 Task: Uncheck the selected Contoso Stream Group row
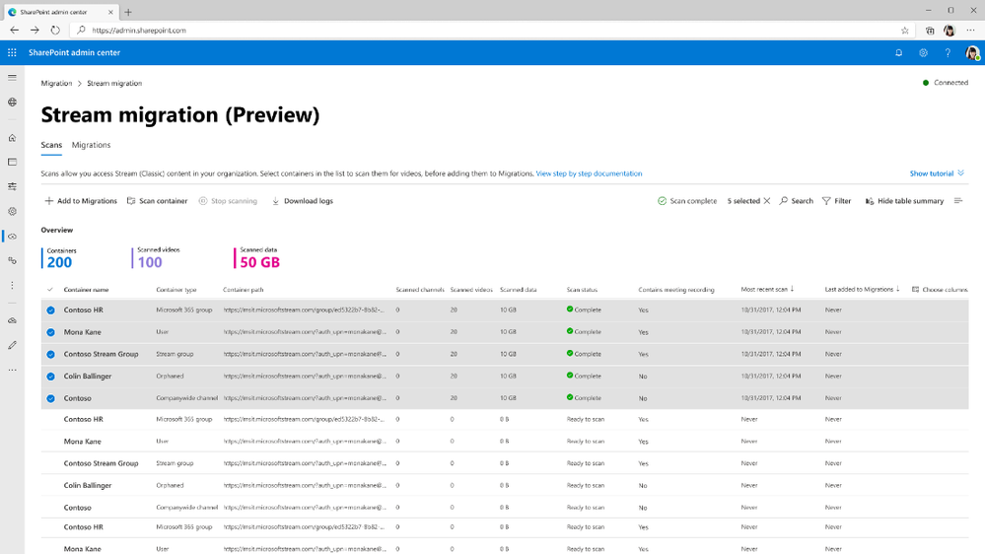[x=51, y=354]
